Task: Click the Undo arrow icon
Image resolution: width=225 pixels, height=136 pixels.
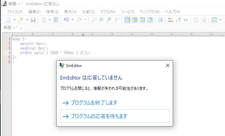Action: pyautogui.click(x=66, y=20)
